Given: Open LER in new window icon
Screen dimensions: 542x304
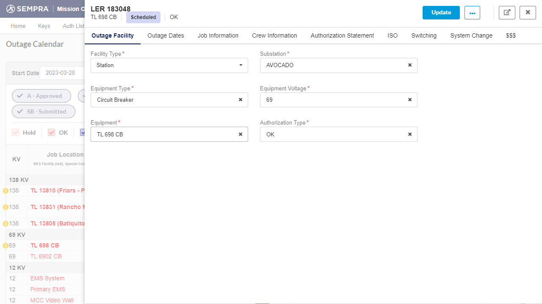Looking at the screenshot, I should (x=507, y=13).
